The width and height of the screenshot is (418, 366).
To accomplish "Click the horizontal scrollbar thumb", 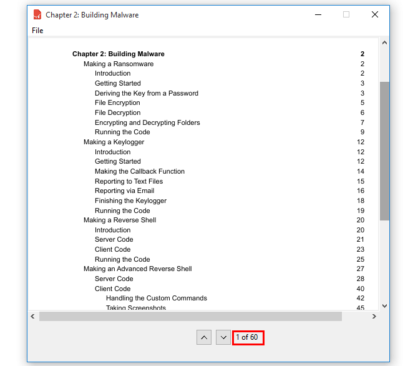I will click(x=190, y=317).
